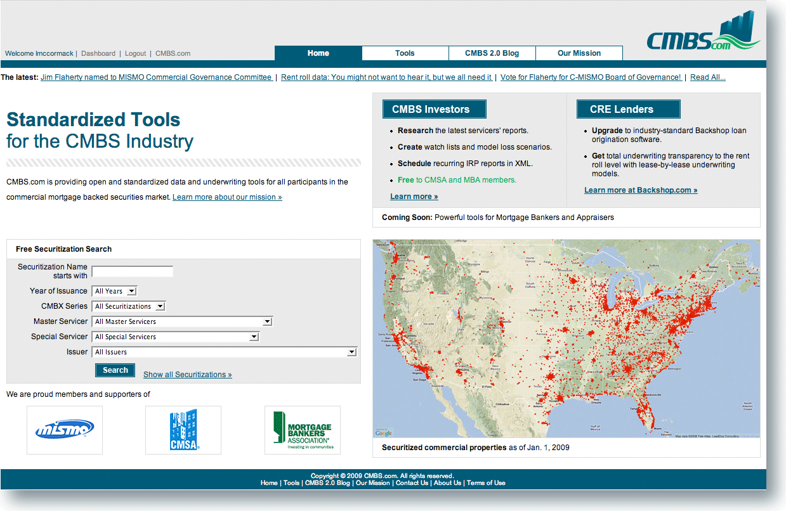Click Free to CMSA and MBA members
Screen dimensions: 786x511
(x=457, y=180)
